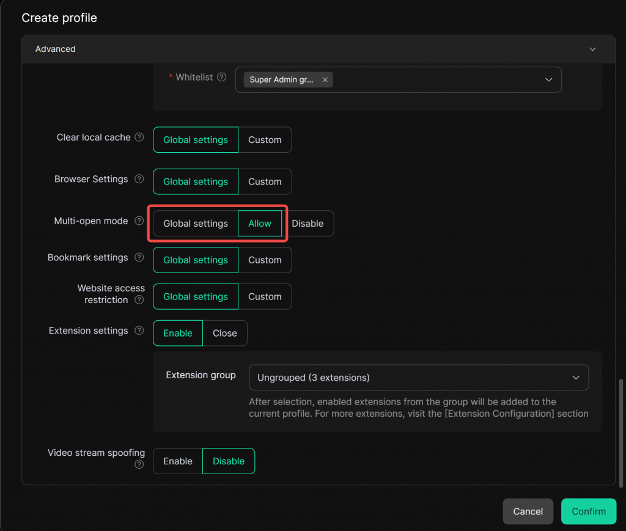
Task: Open the Whitelist dropdown
Action: tap(548, 80)
